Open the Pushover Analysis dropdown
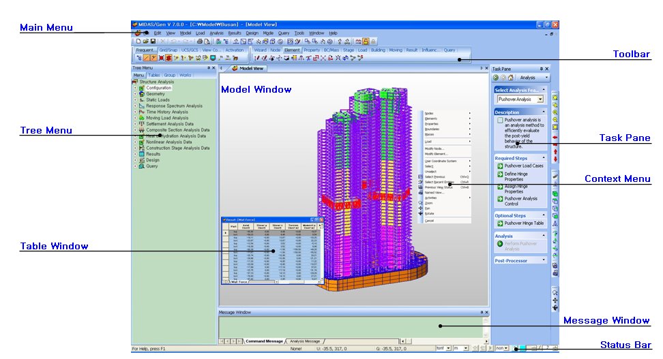The width and height of the screenshot is (663, 359). (540, 99)
